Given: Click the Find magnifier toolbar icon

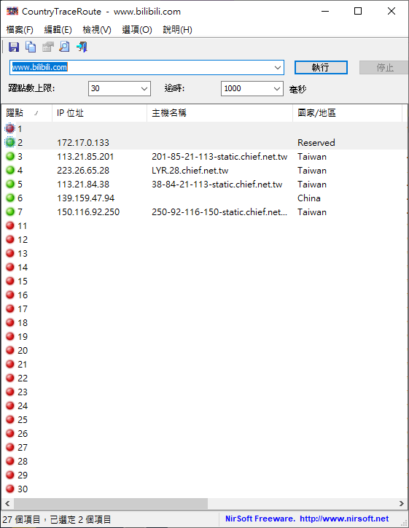Looking at the screenshot, I should coord(65,47).
